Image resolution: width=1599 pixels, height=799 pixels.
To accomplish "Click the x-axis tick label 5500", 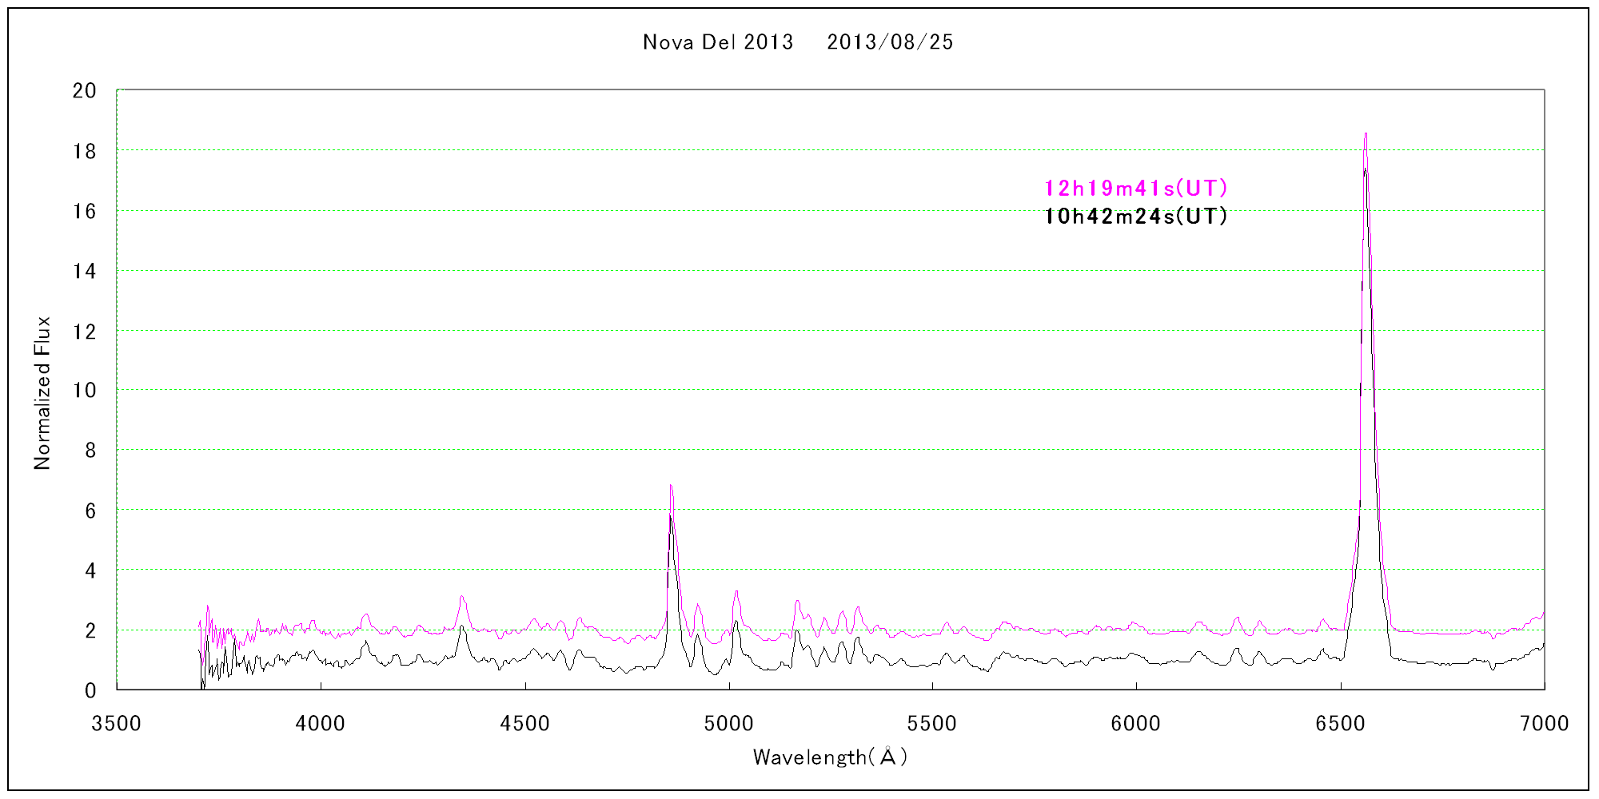I will coord(932,724).
